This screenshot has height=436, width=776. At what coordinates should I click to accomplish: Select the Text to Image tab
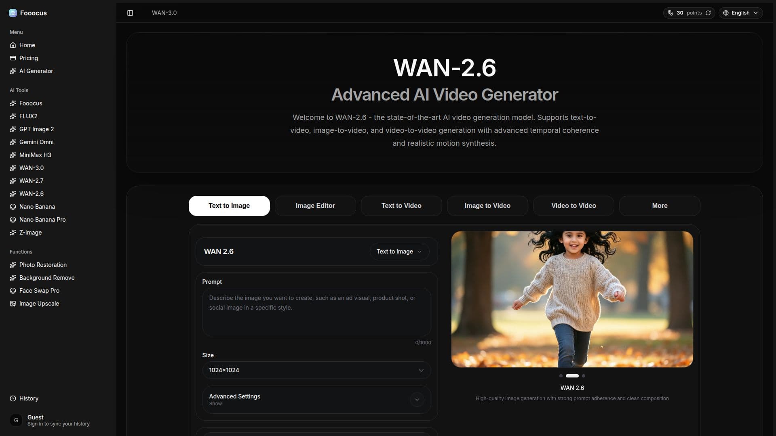[x=229, y=206]
